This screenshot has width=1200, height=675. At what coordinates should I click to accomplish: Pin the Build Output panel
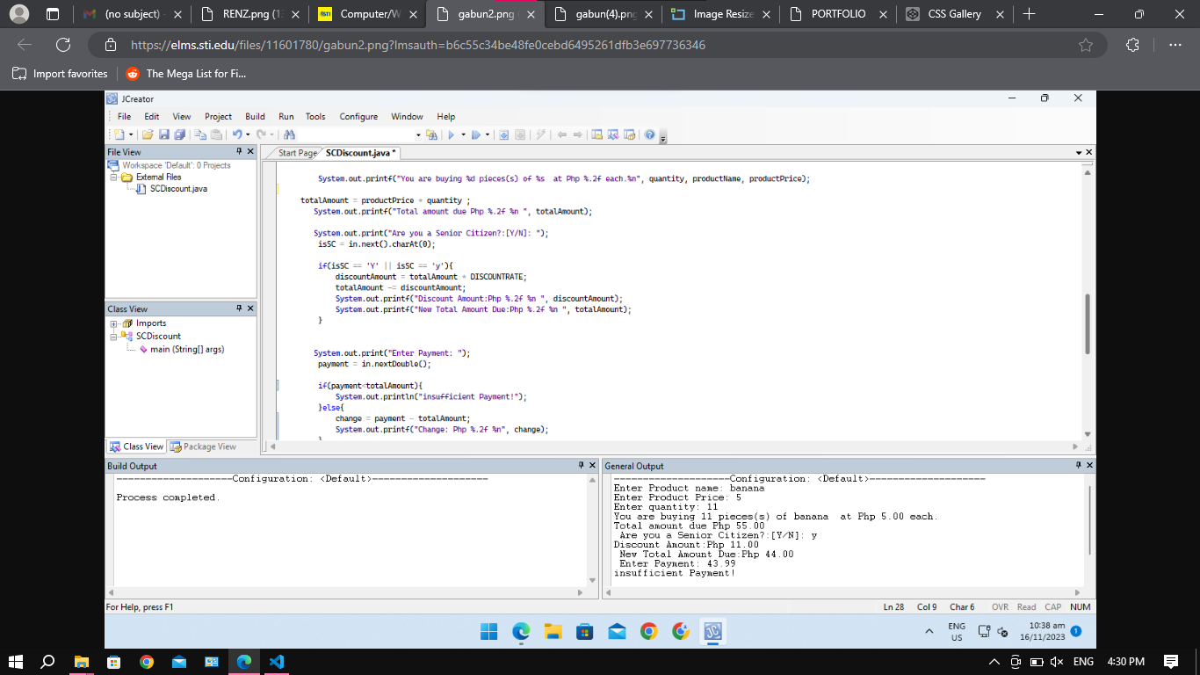tap(581, 465)
